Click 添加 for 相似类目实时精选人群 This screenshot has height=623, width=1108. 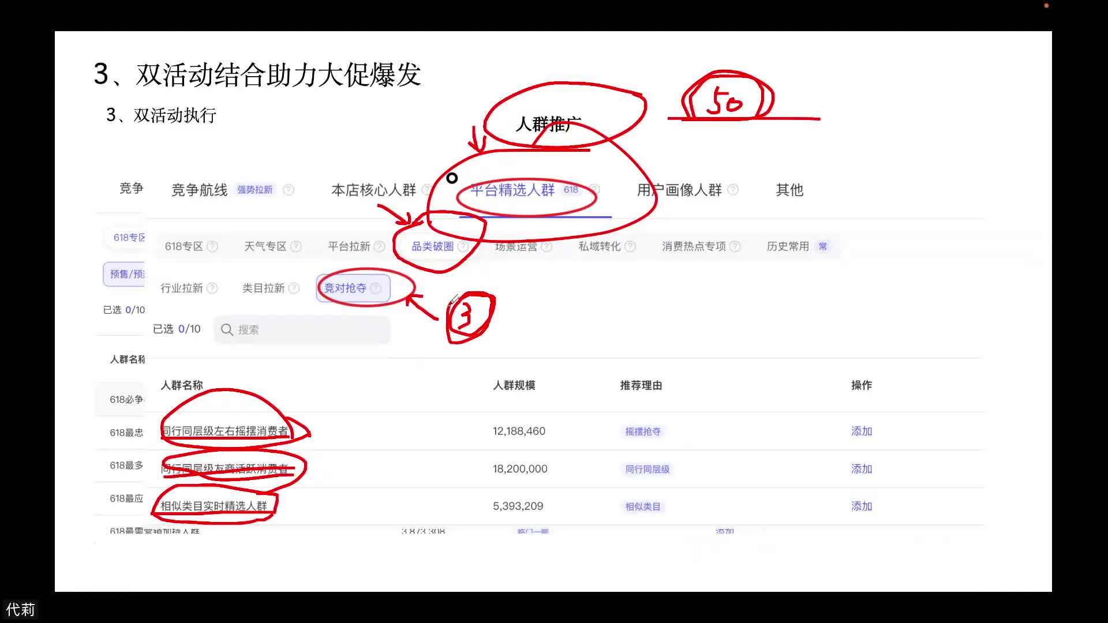(x=861, y=506)
